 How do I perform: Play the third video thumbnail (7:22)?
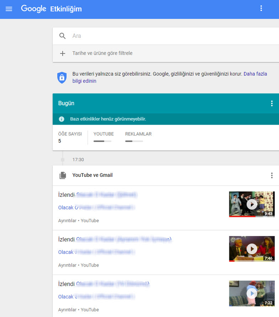[251, 293]
